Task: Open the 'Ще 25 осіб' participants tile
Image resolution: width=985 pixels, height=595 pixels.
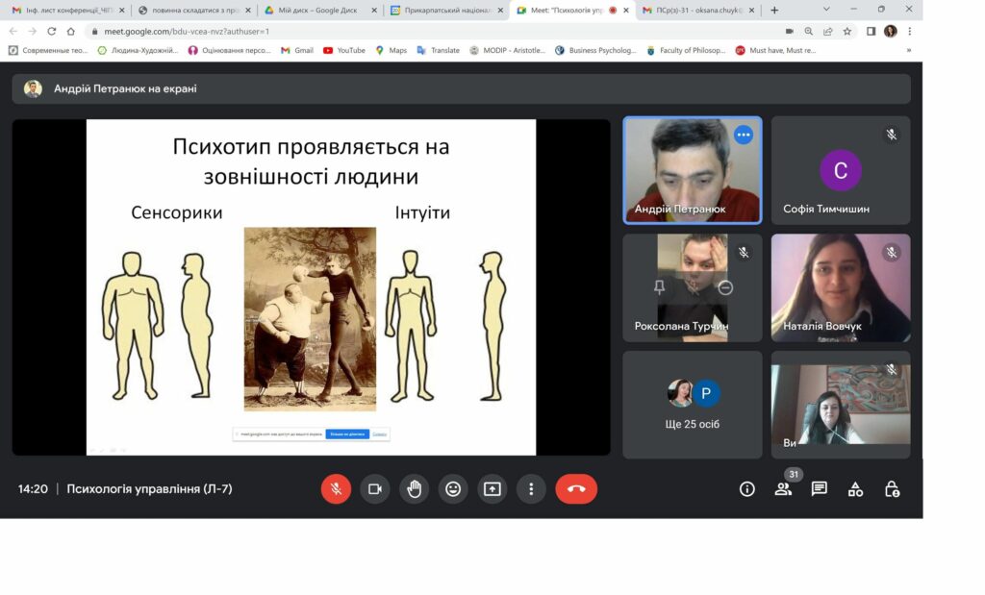Action: point(693,405)
